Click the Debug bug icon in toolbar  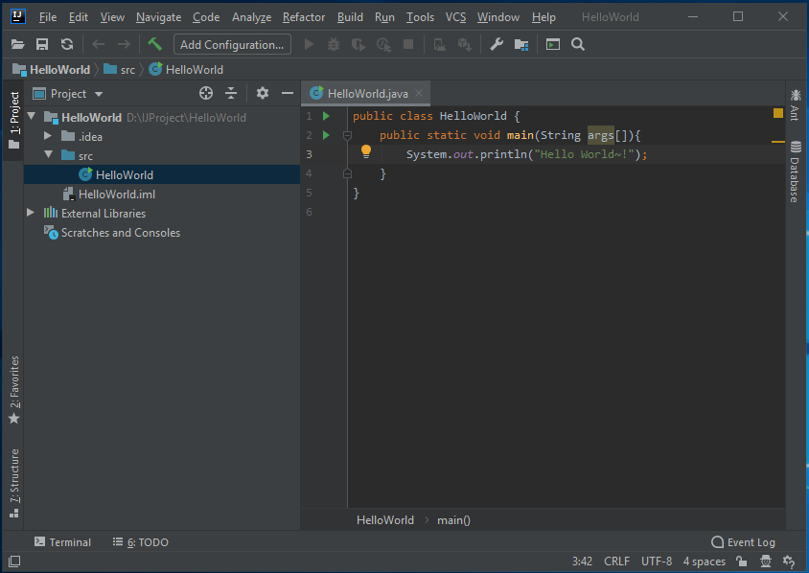[x=334, y=44]
